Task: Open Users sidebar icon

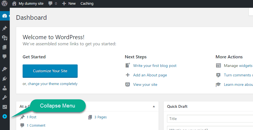Action: point(5,88)
